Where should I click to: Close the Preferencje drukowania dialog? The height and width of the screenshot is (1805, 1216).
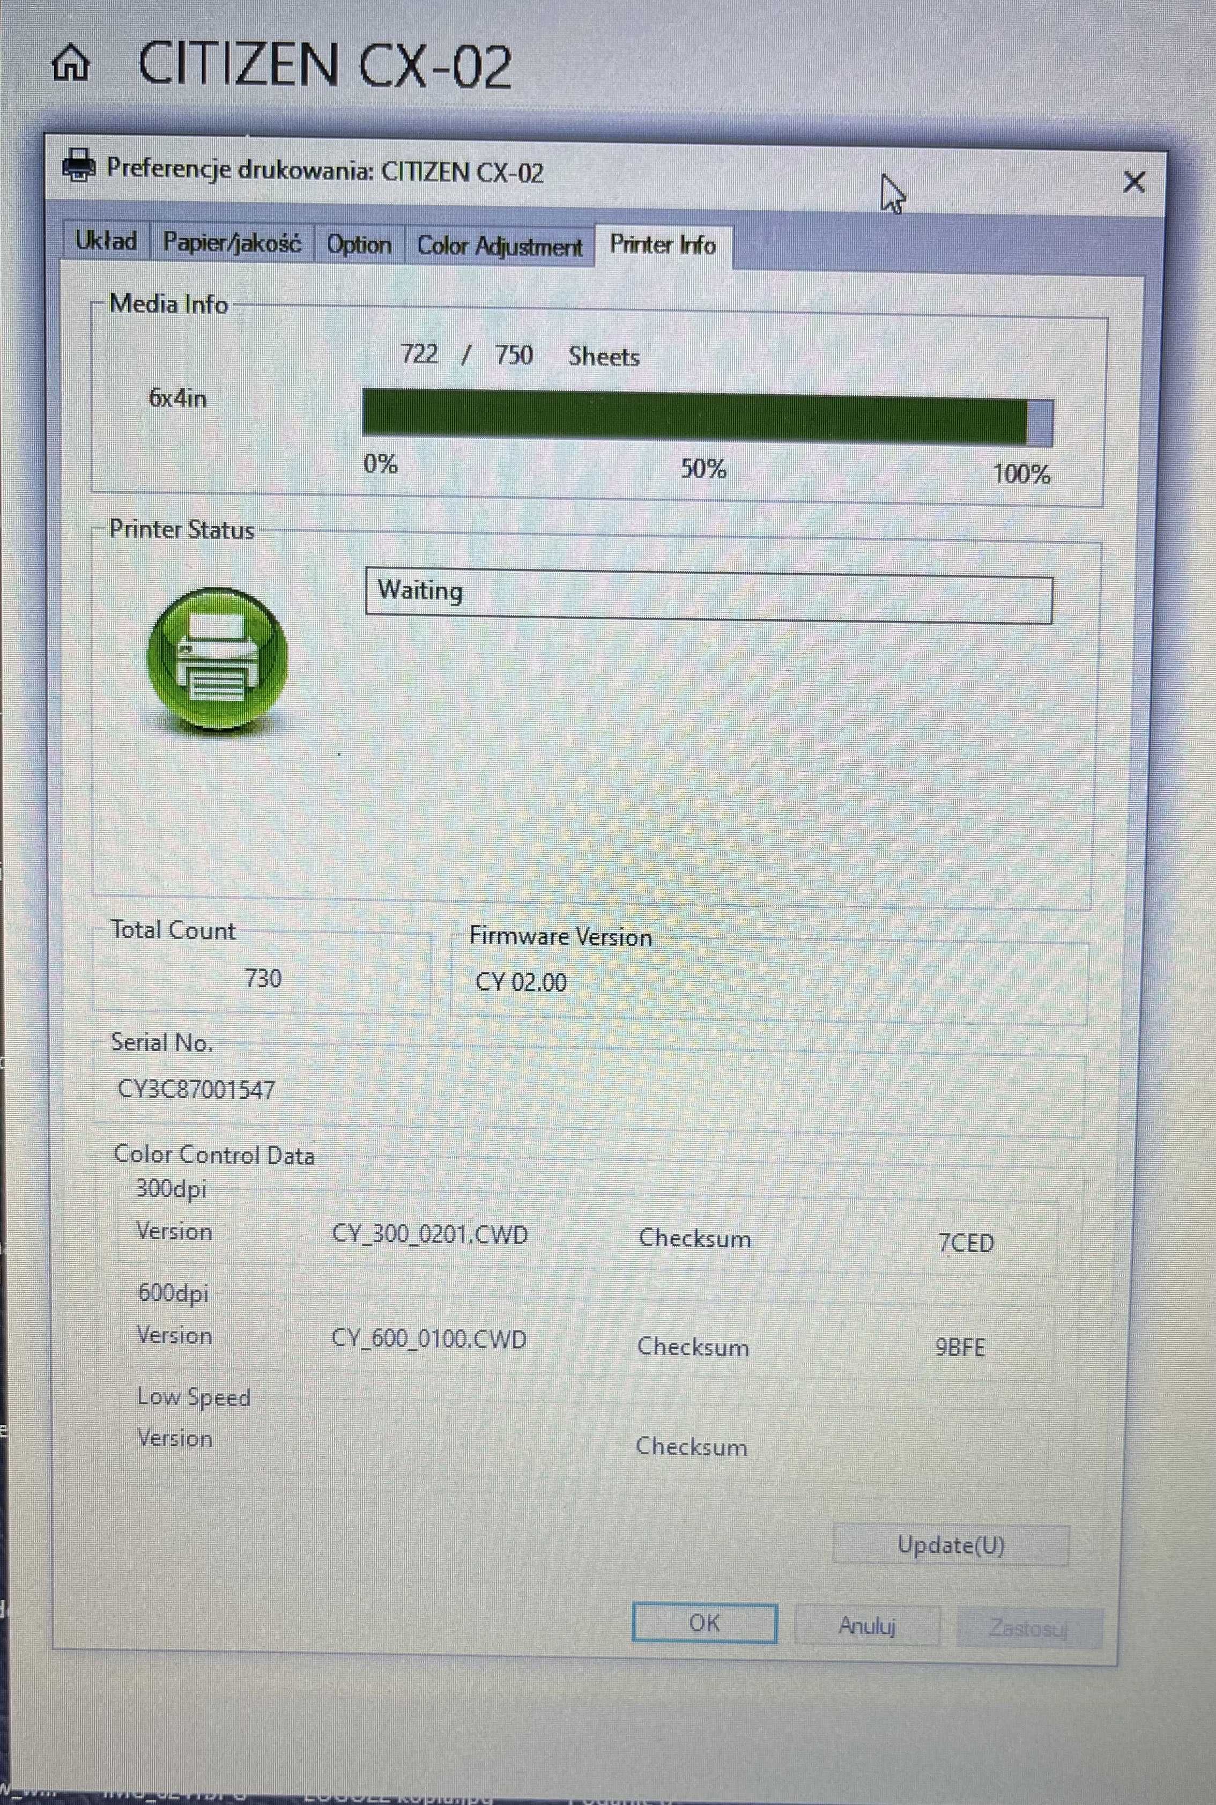1134,182
